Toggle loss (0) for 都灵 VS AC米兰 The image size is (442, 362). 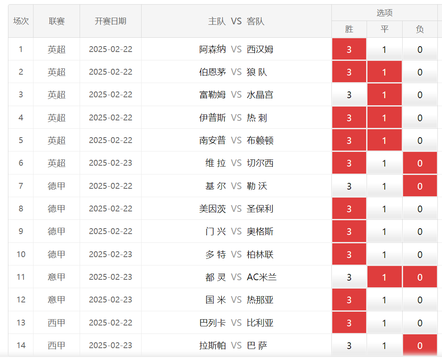tap(420, 277)
